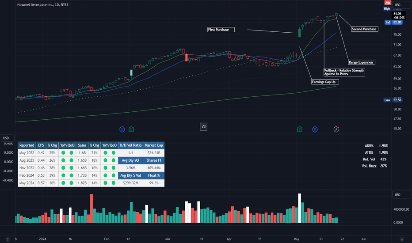Click the boxed 73 marker on the chart
The width and height of the screenshot is (412, 243).
(203, 127)
